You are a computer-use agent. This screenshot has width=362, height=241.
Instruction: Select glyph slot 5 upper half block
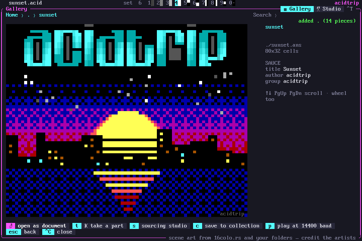[187, 3]
